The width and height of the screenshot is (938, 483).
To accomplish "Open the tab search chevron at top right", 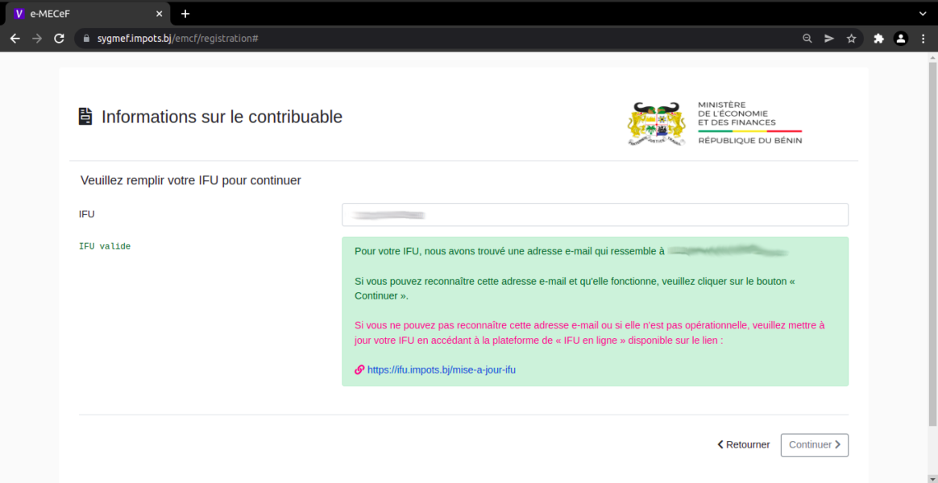I will (x=922, y=13).
